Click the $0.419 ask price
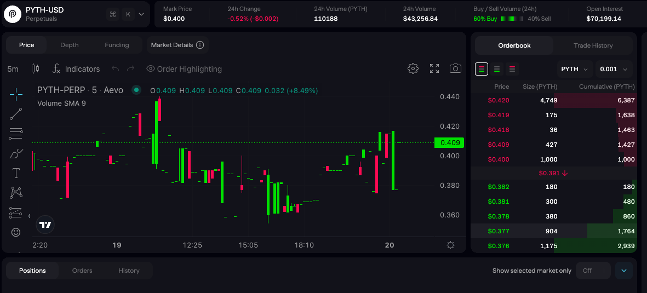The image size is (647, 293). pos(499,115)
